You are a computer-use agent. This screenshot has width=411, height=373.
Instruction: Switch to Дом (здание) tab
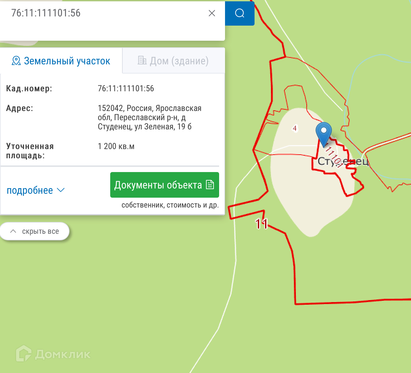click(174, 61)
